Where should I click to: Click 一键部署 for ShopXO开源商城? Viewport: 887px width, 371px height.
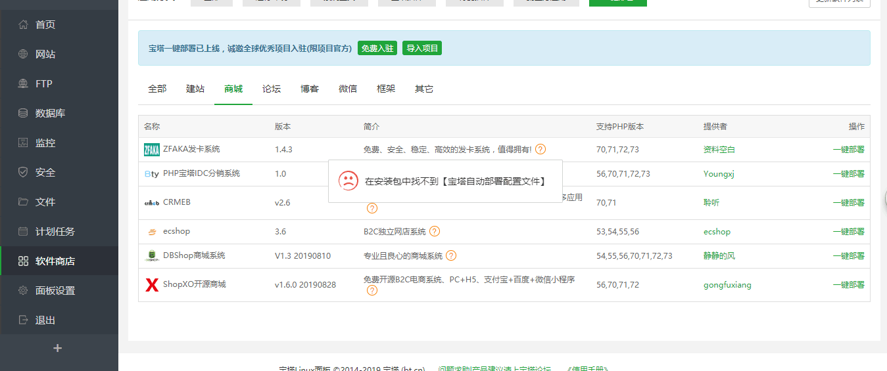tap(848, 285)
